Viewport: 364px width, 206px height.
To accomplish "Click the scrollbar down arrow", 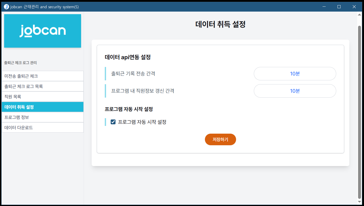I will coord(359,201).
